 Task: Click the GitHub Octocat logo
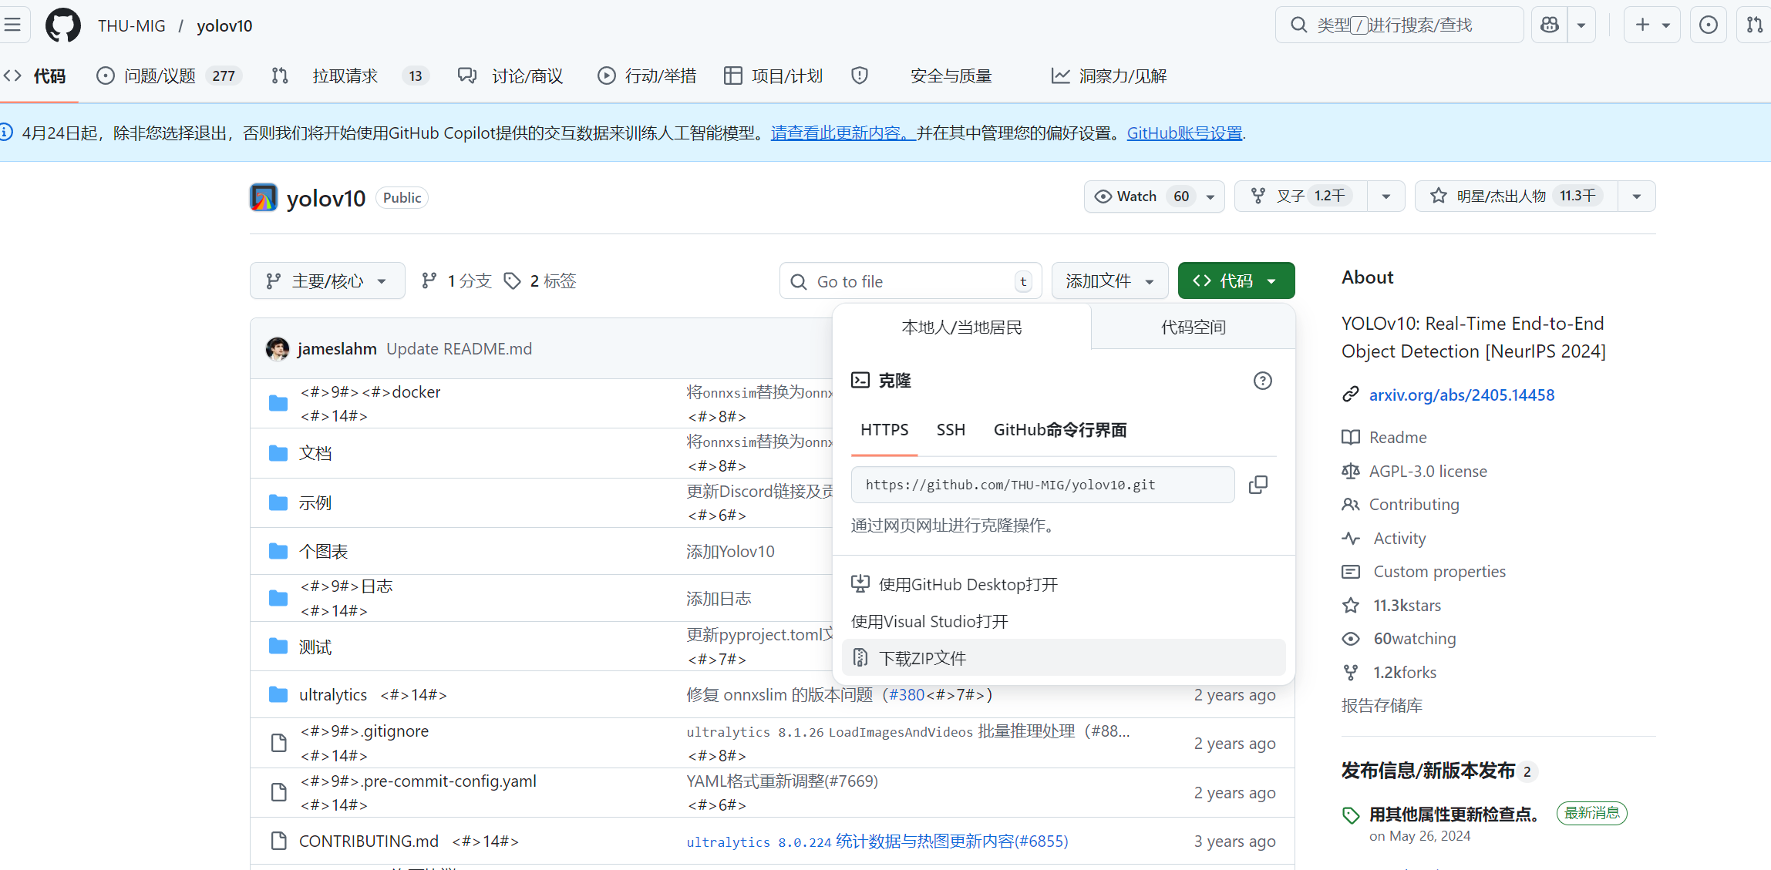click(62, 25)
